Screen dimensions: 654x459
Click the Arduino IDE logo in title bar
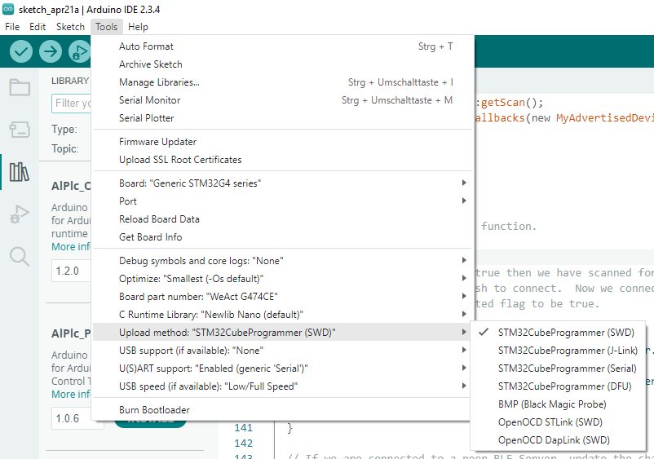coord(8,9)
